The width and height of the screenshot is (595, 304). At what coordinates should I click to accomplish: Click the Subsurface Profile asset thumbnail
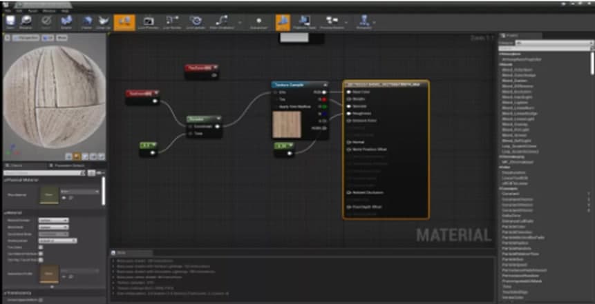click(x=49, y=274)
